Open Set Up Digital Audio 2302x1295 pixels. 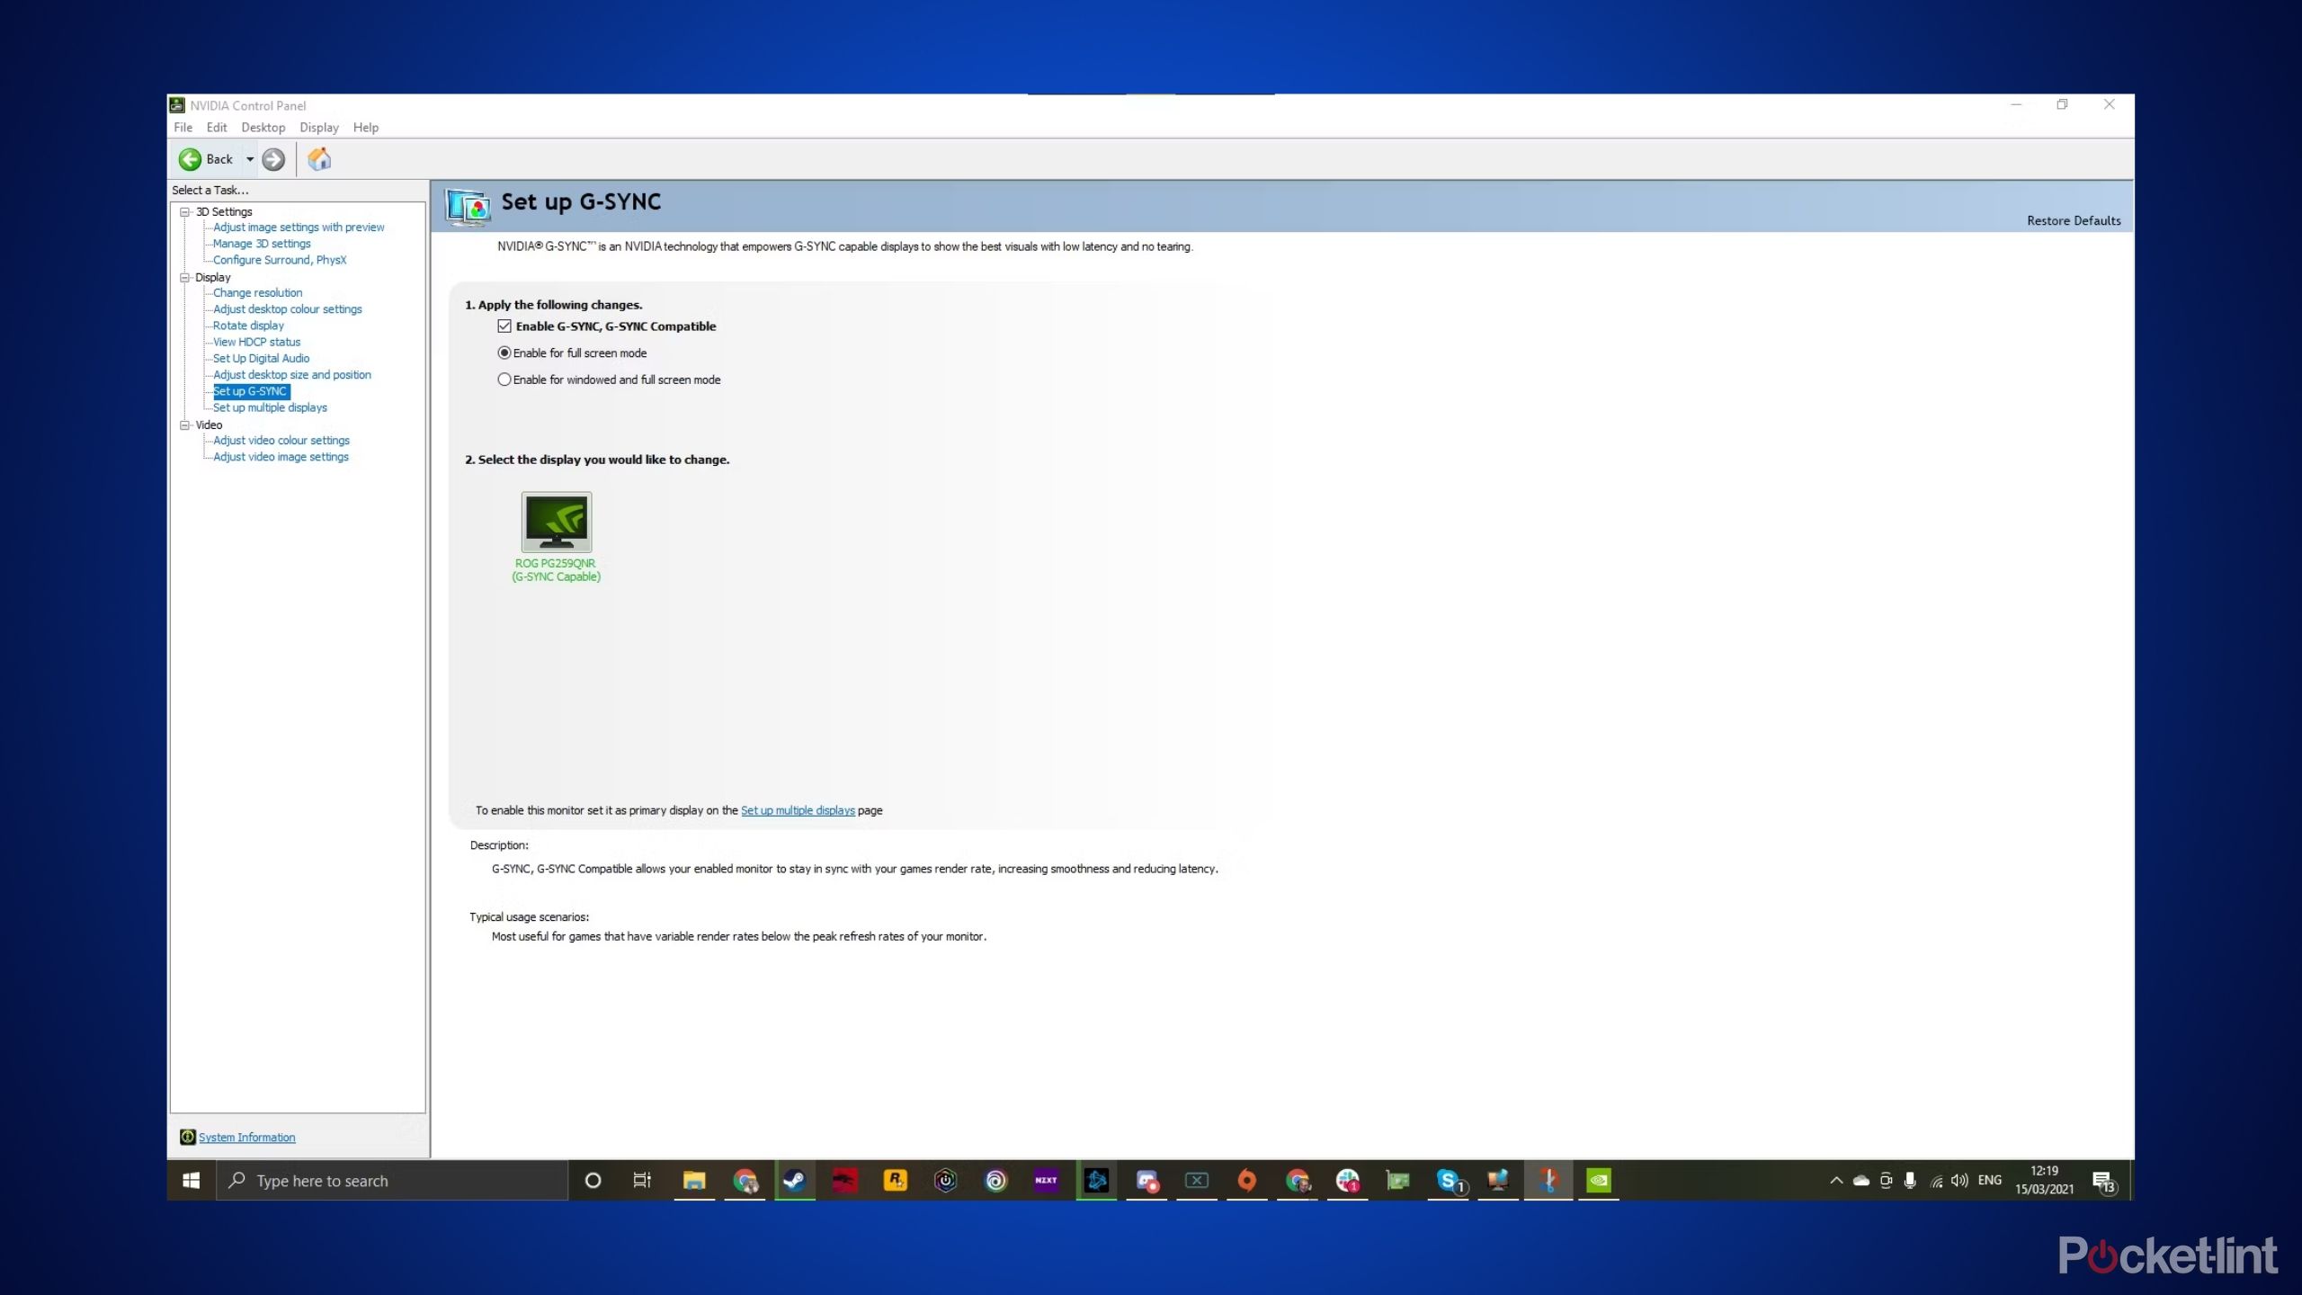click(x=261, y=358)
